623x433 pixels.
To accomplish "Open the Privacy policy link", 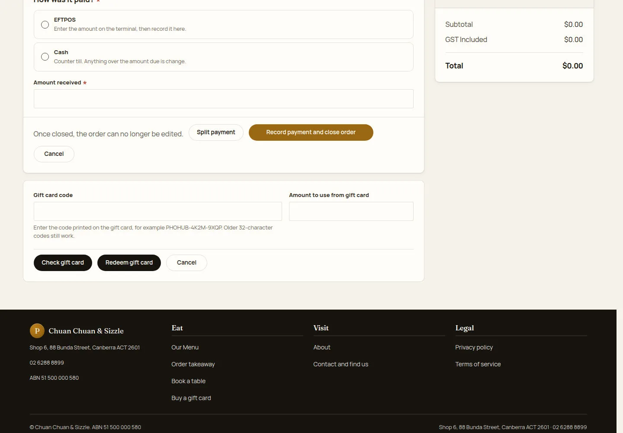I will click(474, 347).
